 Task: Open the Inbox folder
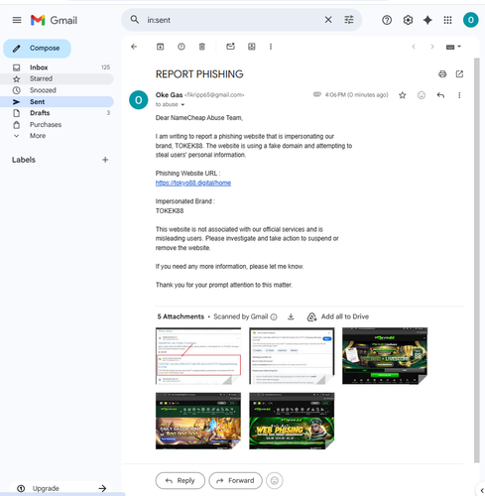point(57,67)
